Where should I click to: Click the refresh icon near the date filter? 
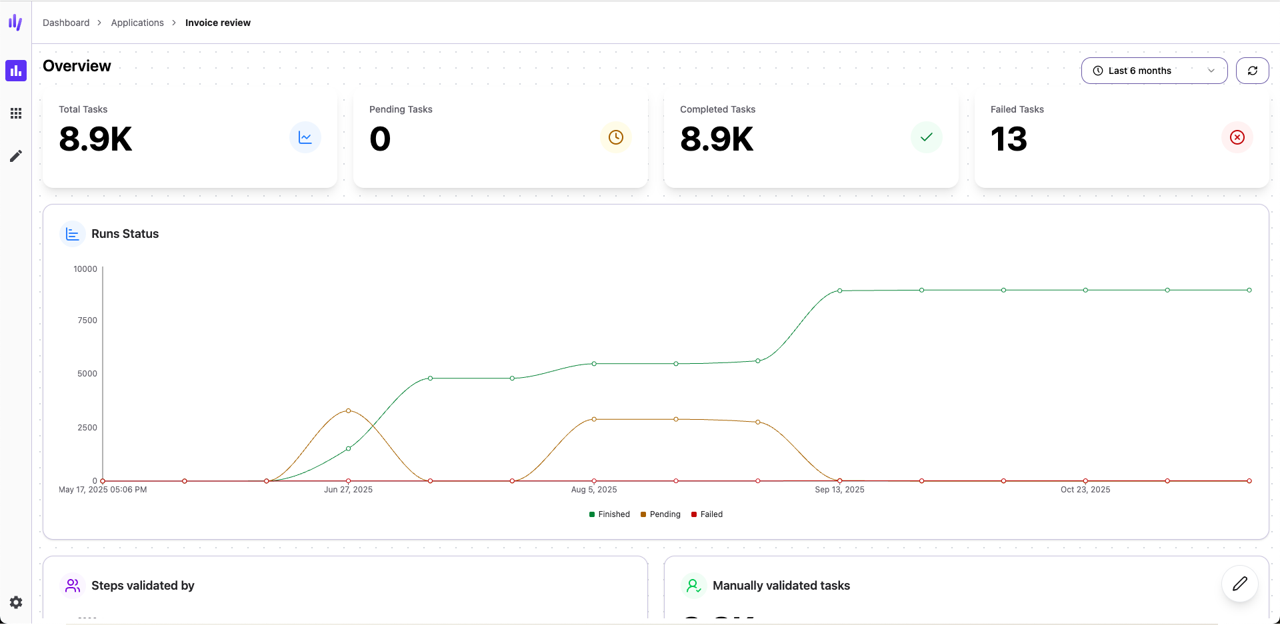[1253, 71]
